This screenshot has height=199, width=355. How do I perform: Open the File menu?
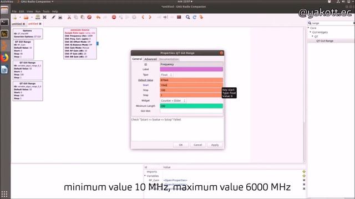(x=14, y=11)
